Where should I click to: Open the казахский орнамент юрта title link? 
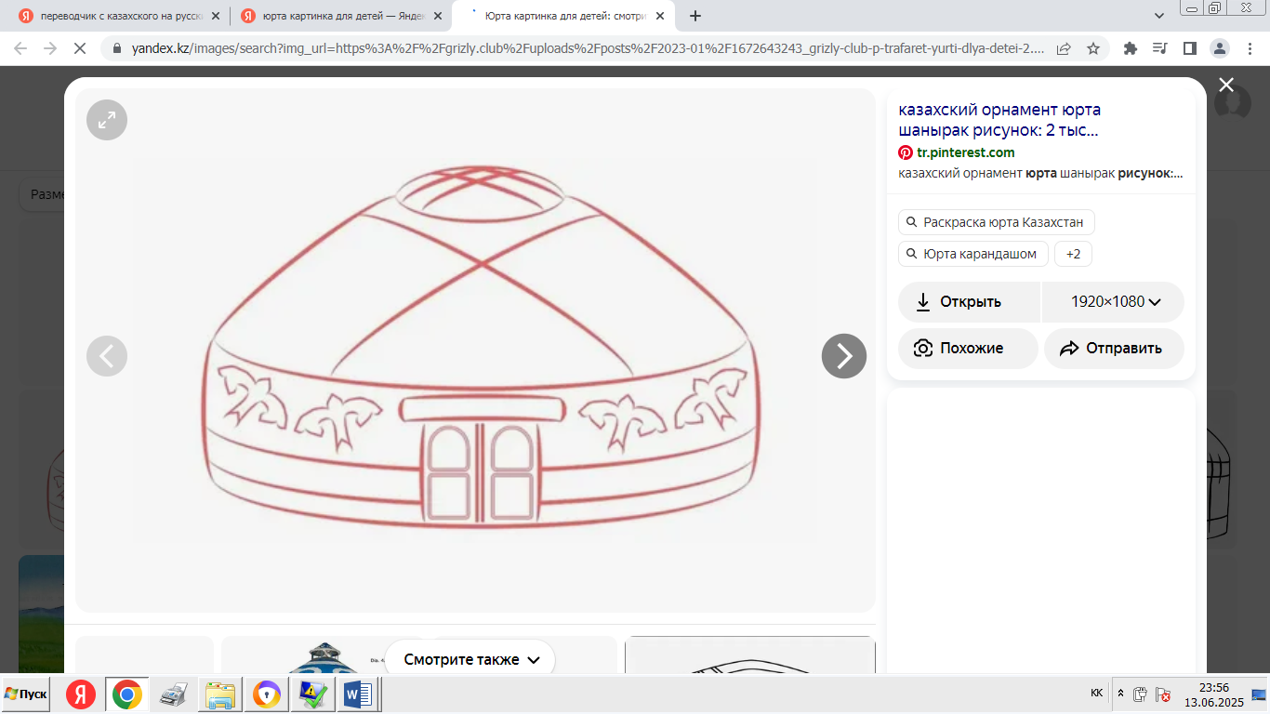[x=999, y=121]
